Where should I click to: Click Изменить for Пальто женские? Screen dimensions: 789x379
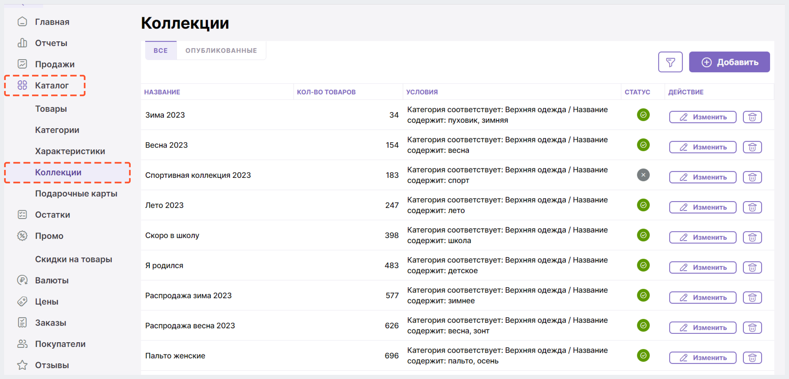point(703,358)
